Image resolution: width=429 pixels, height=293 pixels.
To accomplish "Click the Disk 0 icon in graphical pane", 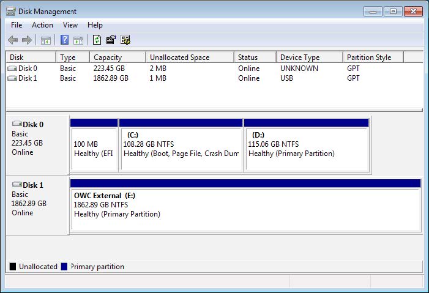I will pos(17,124).
